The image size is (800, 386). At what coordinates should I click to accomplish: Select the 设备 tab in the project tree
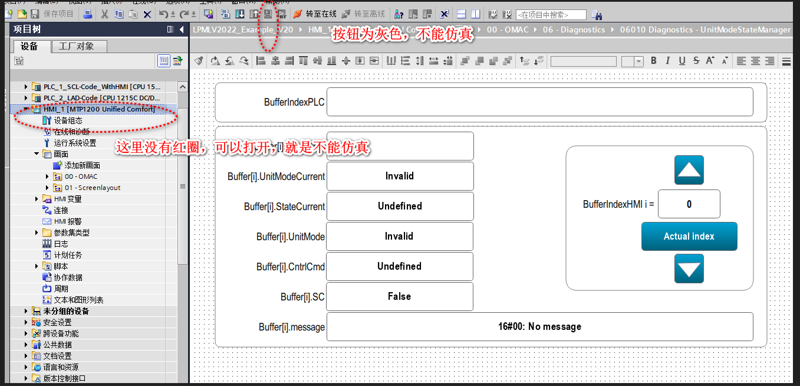point(29,46)
